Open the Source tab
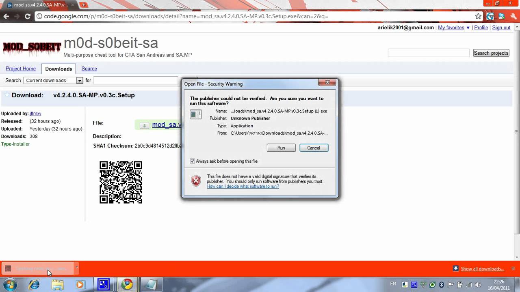520x292 pixels. 89,69
